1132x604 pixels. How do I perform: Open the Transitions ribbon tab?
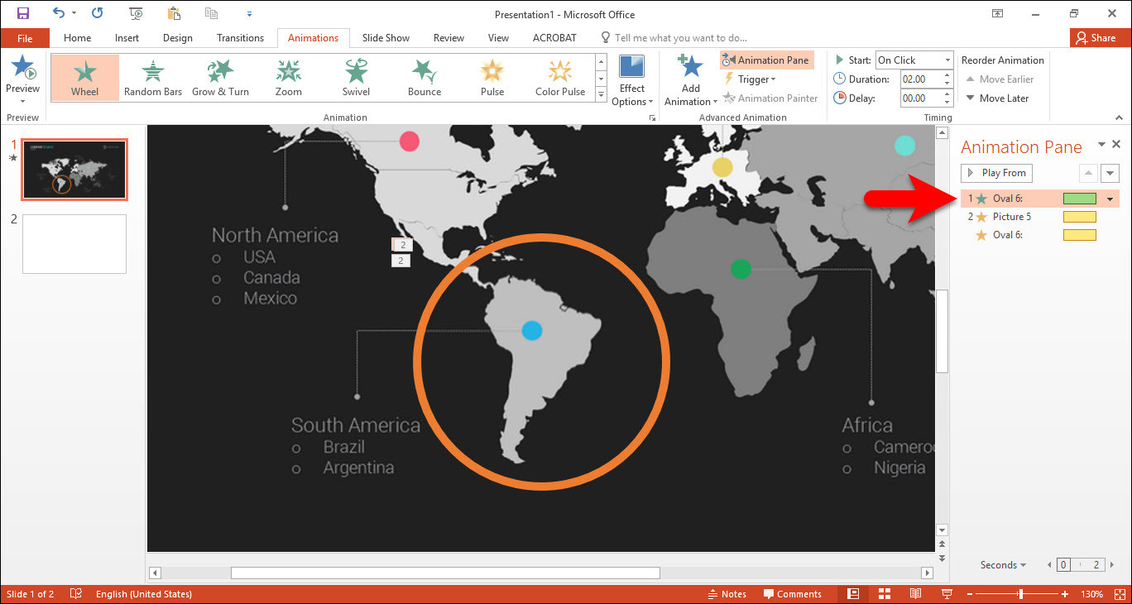(x=240, y=37)
